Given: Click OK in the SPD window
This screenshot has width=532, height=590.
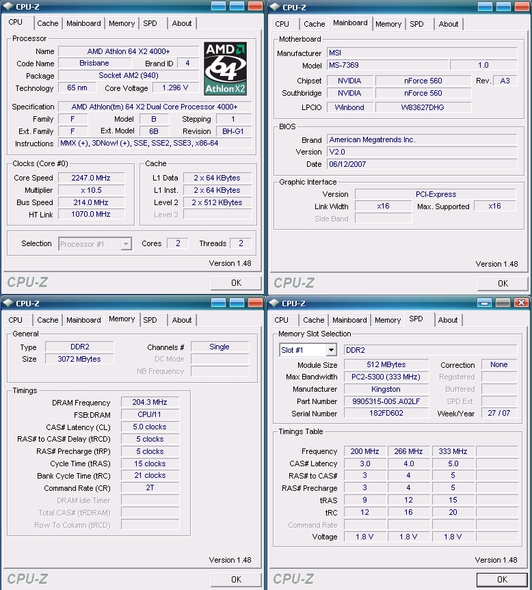Looking at the screenshot, I should coord(503,580).
